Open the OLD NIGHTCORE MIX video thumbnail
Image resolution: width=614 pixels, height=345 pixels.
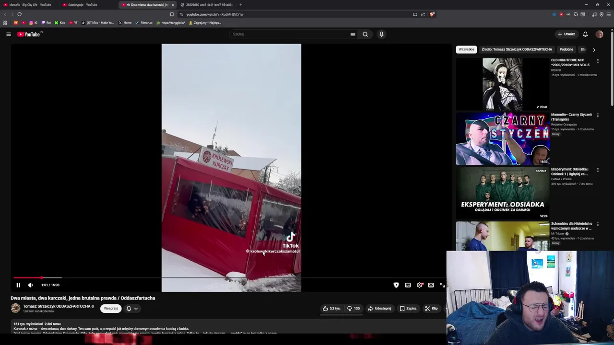502,84
